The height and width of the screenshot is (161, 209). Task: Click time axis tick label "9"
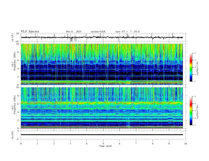169,144
